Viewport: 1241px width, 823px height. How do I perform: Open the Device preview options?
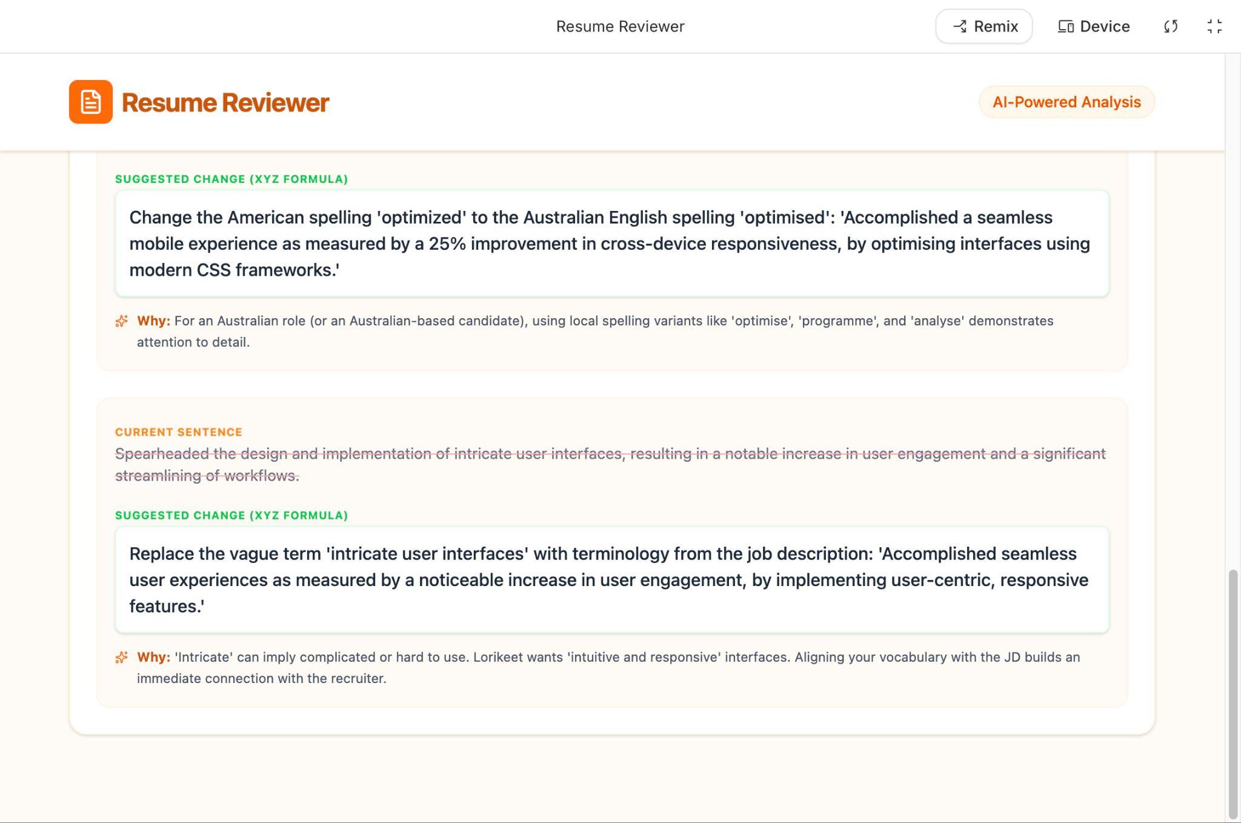(x=1094, y=27)
